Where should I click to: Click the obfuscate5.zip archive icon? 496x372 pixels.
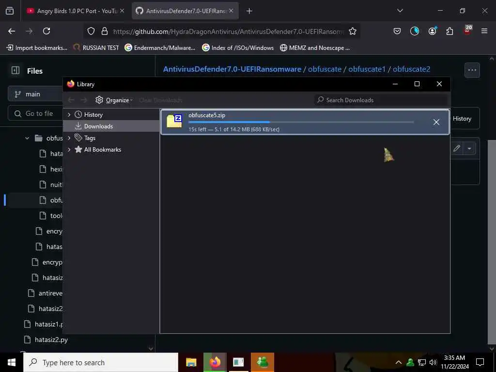(174, 121)
